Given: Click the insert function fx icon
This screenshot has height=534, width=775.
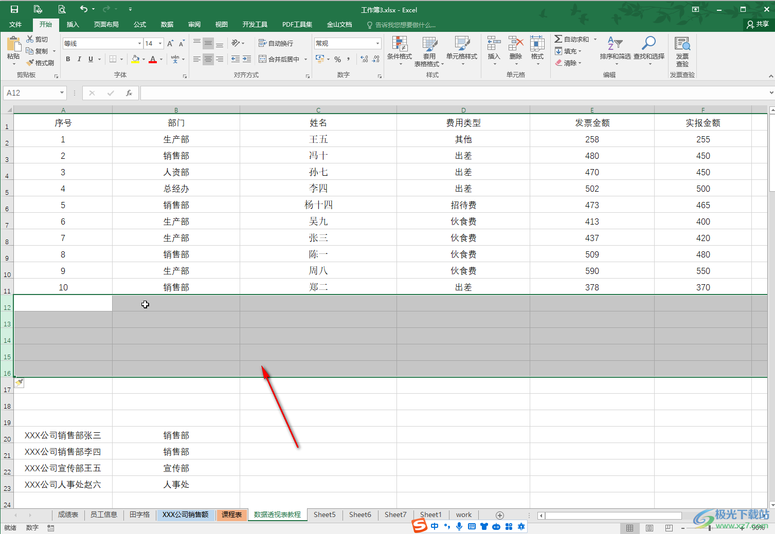Looking at the screenshot, I should 129,93.
